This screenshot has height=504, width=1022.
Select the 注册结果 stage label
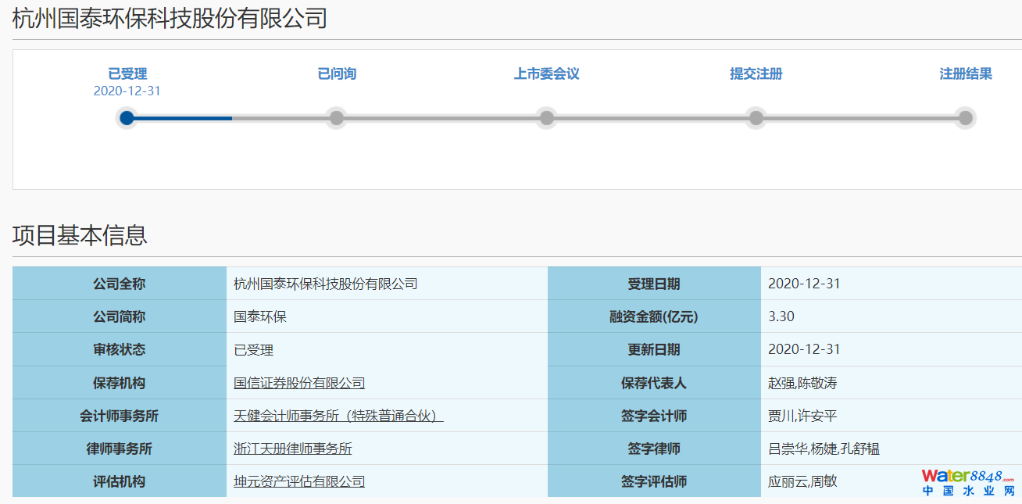[966, 74]
